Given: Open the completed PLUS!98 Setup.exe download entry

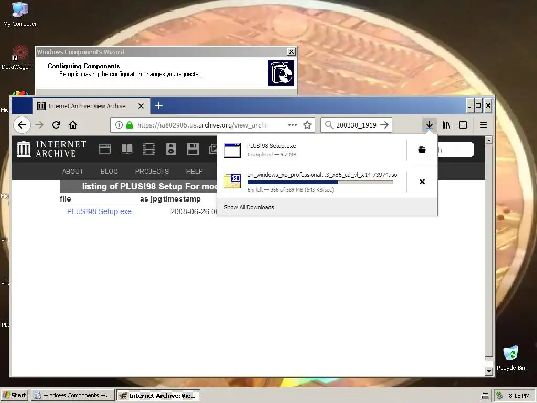Looking at the screenshot, I should click(312, 150).
